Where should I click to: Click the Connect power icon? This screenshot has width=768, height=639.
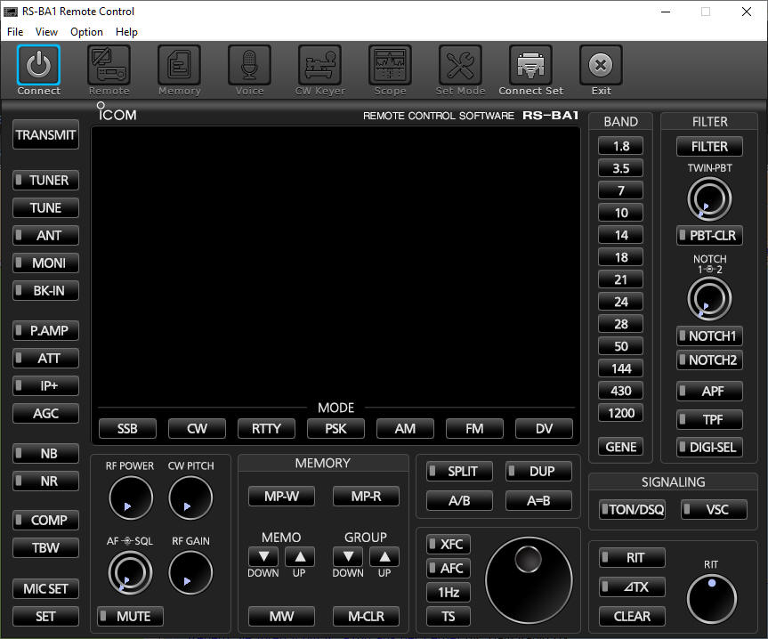(38, 66)
